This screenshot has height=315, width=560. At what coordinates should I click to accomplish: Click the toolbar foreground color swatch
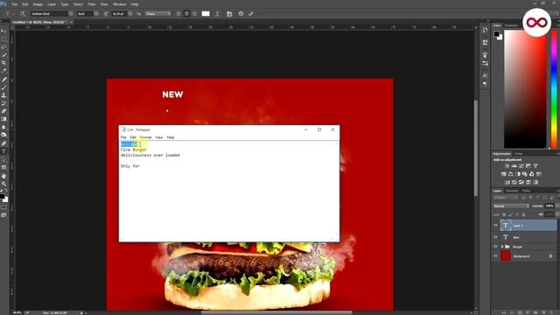[x=2, y=196]
